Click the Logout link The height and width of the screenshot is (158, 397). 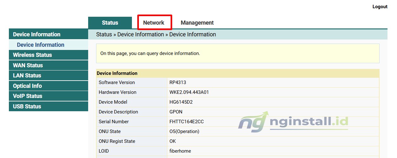tap(380, 7)
